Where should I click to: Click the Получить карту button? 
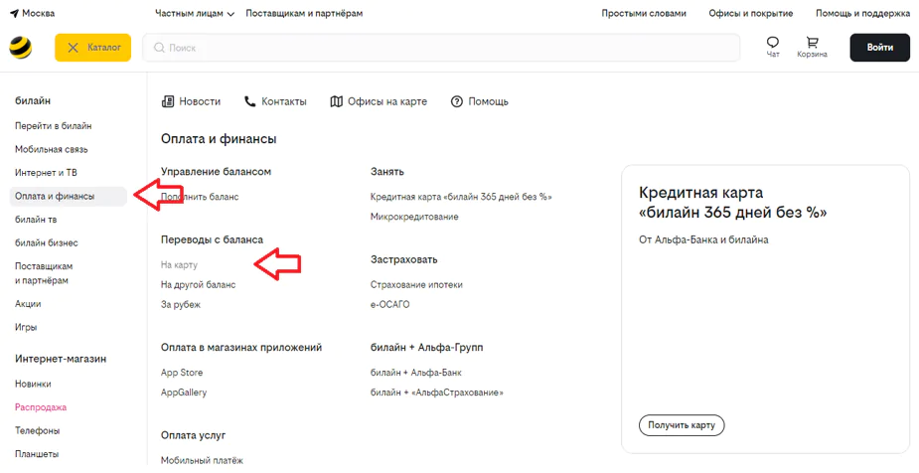pyautogui.click(x=681, y=425)
